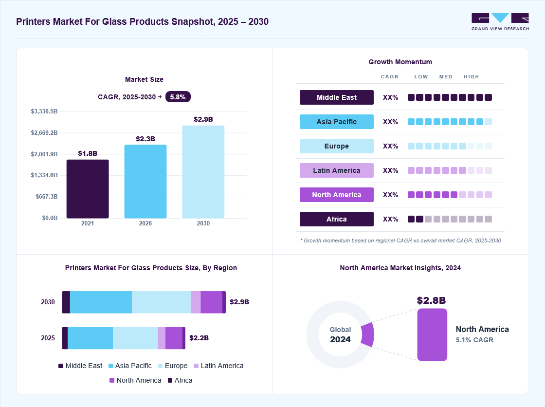Click the North America Market Insights, 2024 heading
Image resolution: width=545 pixels, height=407 pixels.
pos(400,268)
